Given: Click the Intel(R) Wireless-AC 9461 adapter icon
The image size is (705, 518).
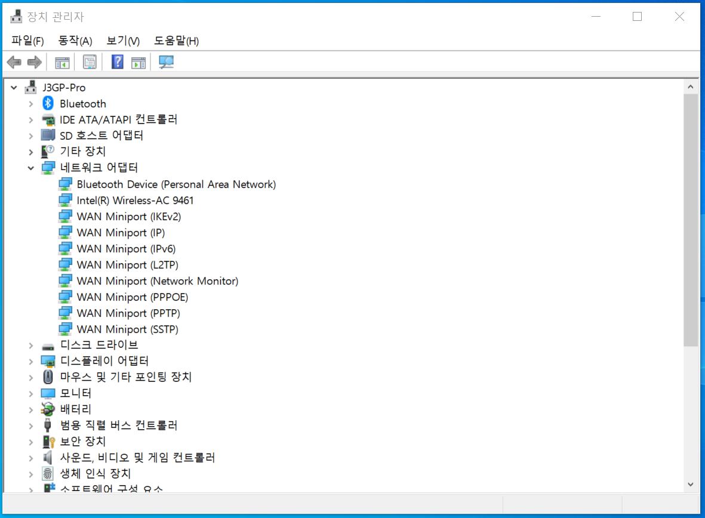Looking at the screenshot, I should click(x=65, y=200).
